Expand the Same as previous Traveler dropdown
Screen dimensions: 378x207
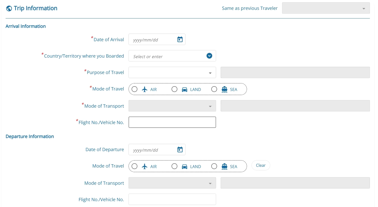click(x=326, y=8)
